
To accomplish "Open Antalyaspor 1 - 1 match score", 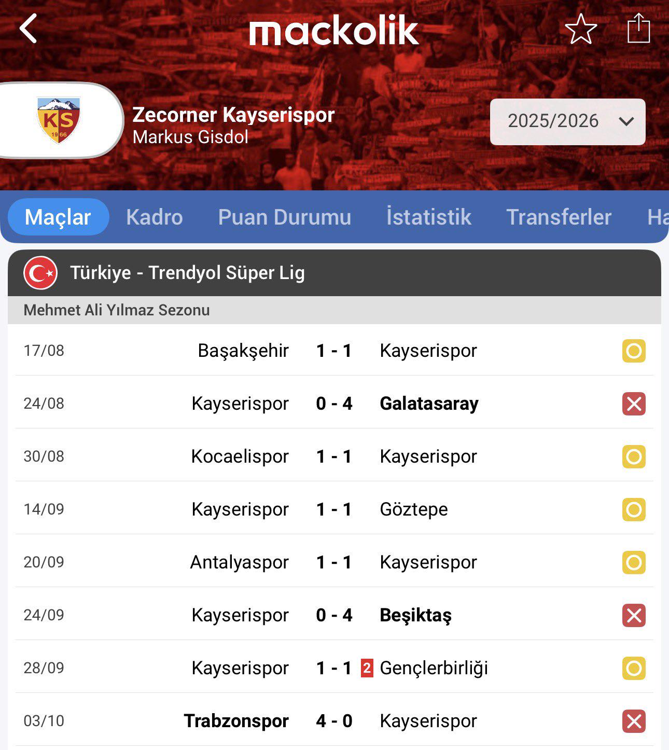I will tap(334, 562).
